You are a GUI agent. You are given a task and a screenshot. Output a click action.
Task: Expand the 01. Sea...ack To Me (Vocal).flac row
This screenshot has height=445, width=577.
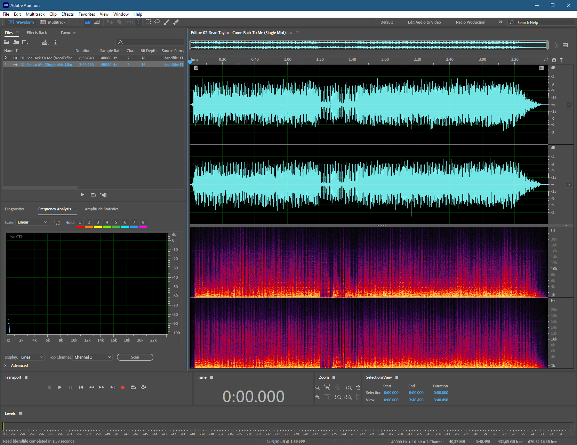tap(6, 58)
